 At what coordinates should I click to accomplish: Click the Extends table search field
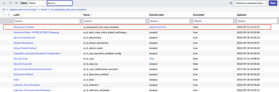click(169, 21)
